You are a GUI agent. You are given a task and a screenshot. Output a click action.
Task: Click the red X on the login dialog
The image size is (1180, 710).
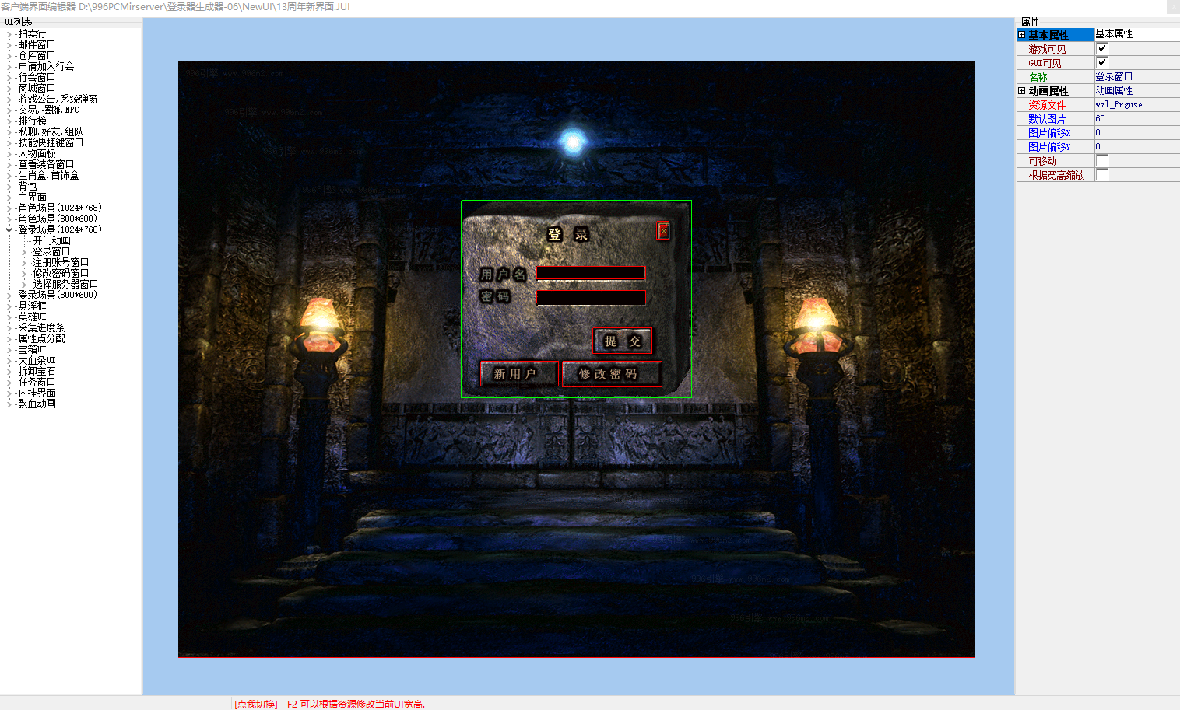click(x=663, y=231)
